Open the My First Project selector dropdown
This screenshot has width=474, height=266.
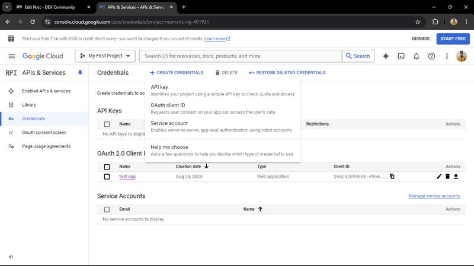105,56
